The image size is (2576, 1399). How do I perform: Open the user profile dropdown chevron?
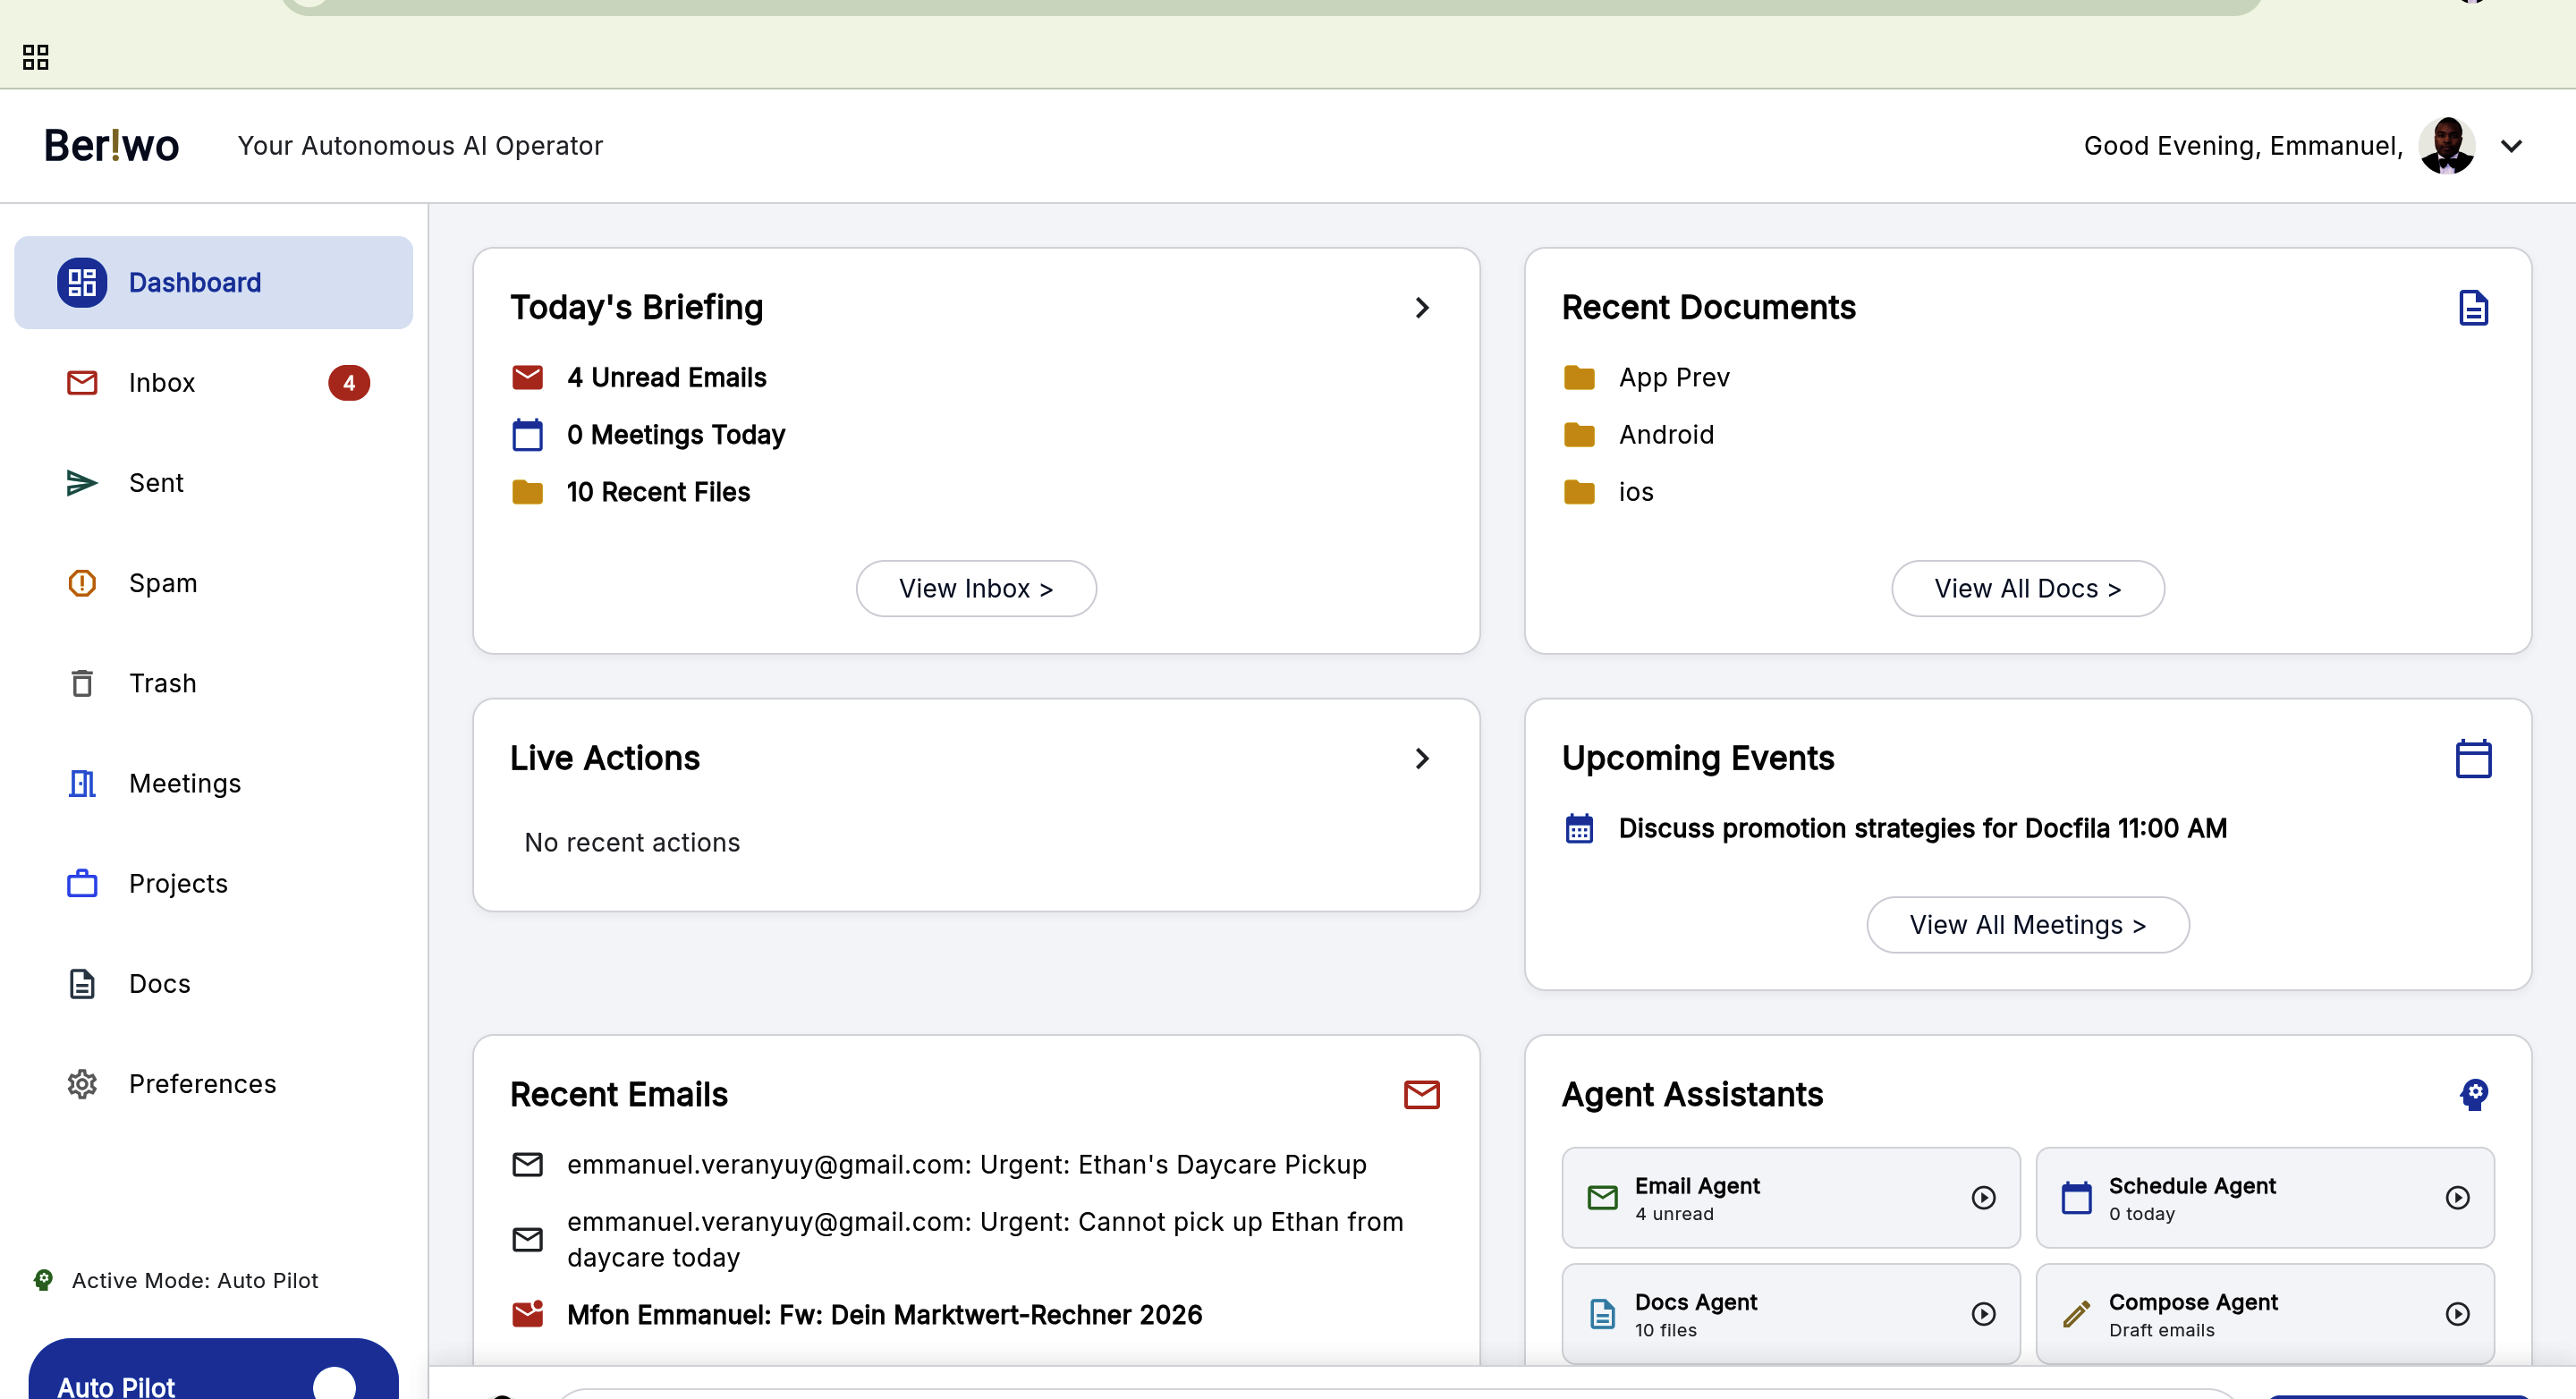[2511, 146]
